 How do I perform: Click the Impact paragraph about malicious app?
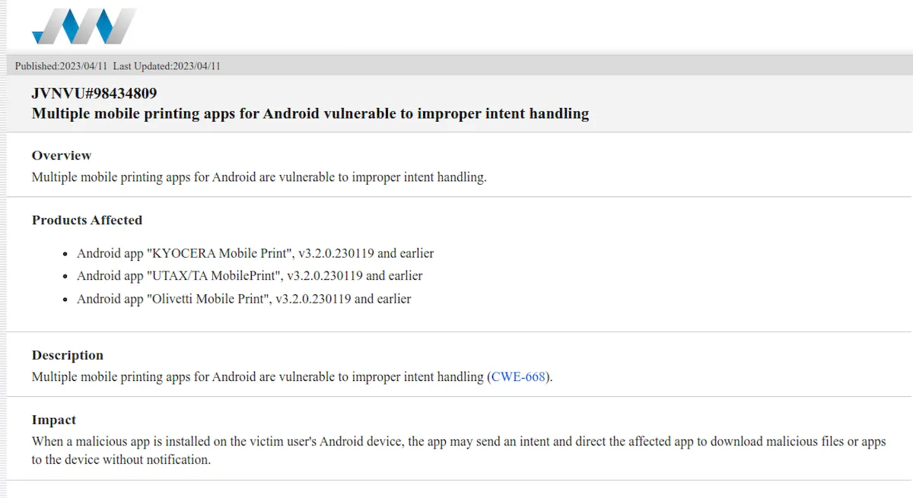point(459,450)
